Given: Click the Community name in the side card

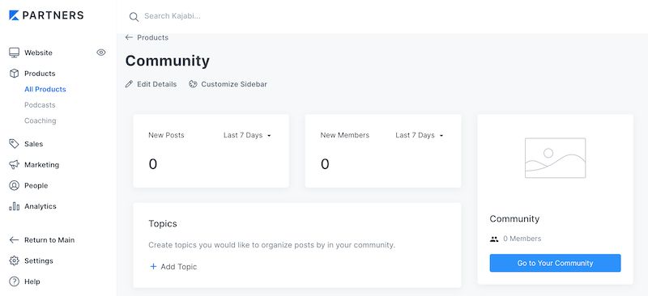Looking at the screenshot, I should pos(514,219).
